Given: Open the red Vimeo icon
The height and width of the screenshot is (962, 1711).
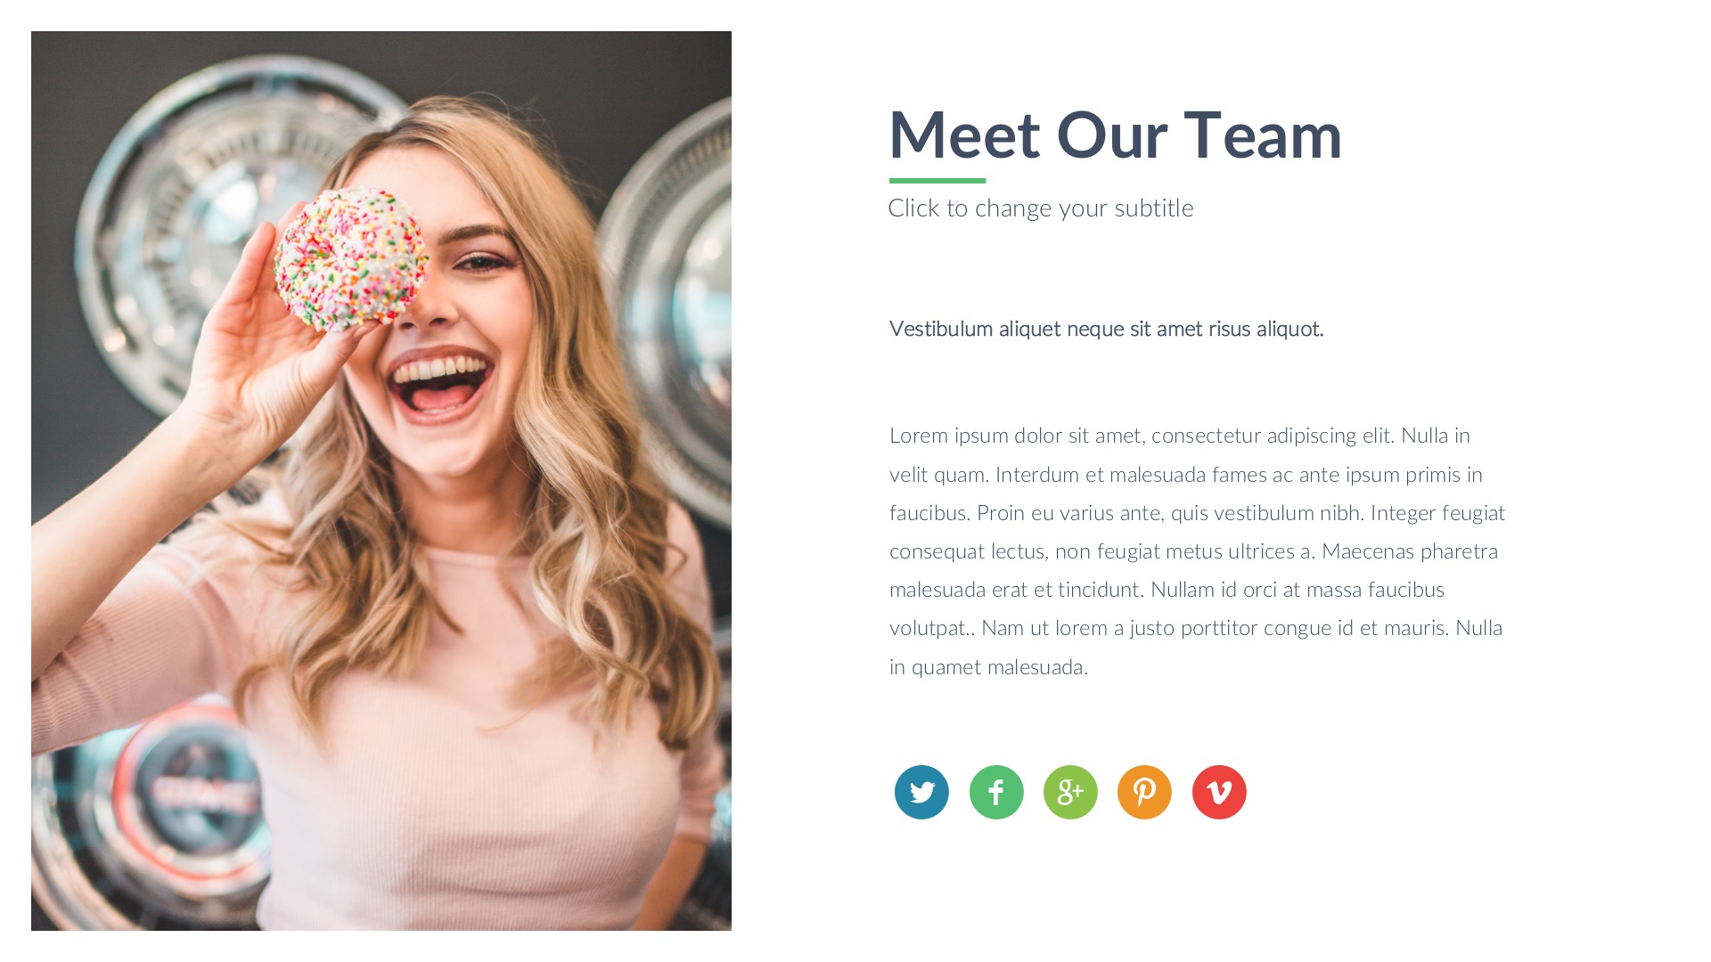Looking at the screenshot, I should coord(1219,792).
